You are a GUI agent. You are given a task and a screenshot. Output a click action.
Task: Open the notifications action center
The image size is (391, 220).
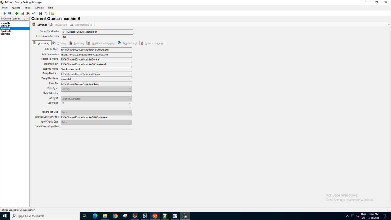pyautogui.click(x=384, y=216)
